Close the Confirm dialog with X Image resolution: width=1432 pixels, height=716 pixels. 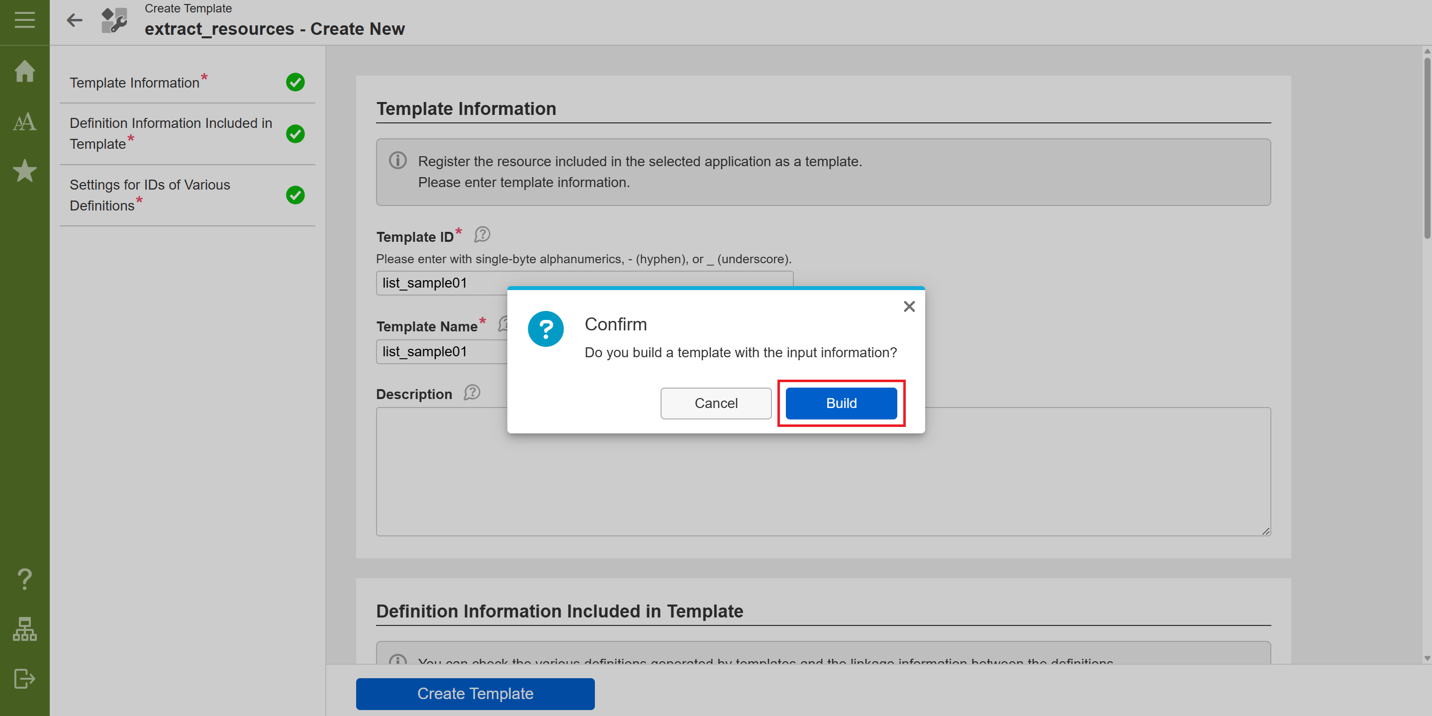pyautogui.click(x=909, y=307)
